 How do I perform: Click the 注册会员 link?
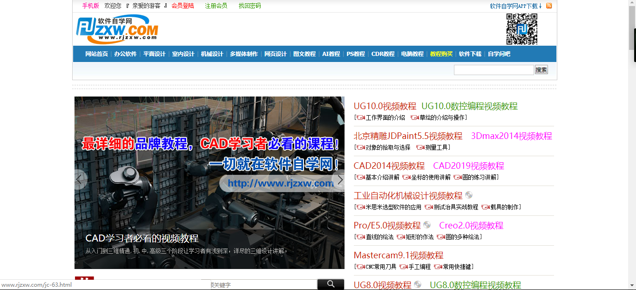coord(216,6)
